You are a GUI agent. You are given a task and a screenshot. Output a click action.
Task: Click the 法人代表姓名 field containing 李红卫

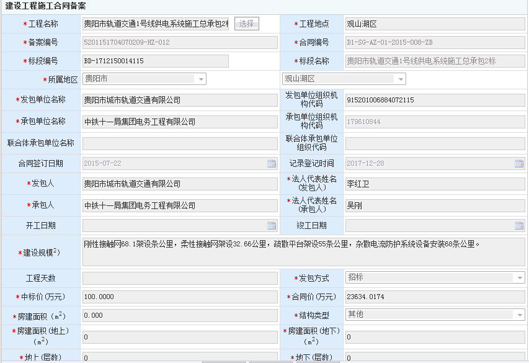click(435, 184)
